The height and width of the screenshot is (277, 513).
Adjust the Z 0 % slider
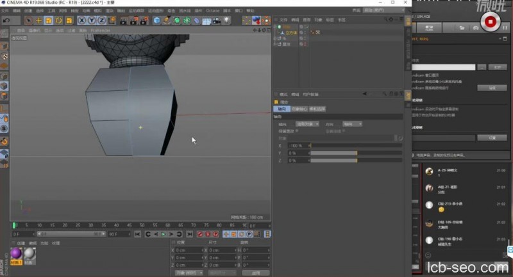[356, 161]
